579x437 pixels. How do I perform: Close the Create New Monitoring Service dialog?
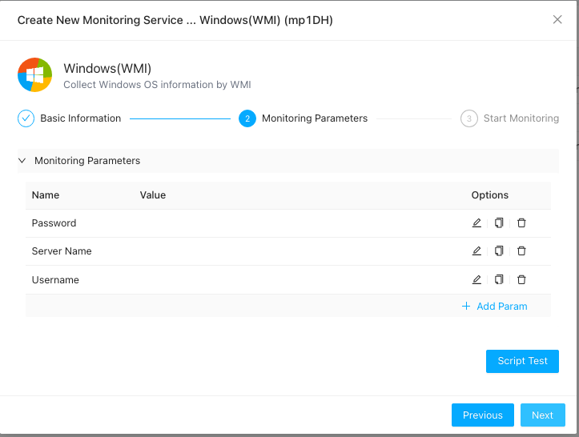tap(557, 20)
